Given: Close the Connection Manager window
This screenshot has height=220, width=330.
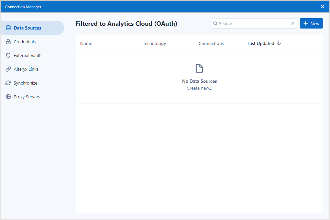Looking at the screenshot, I should pyautogui.click(x=322, y=7).
